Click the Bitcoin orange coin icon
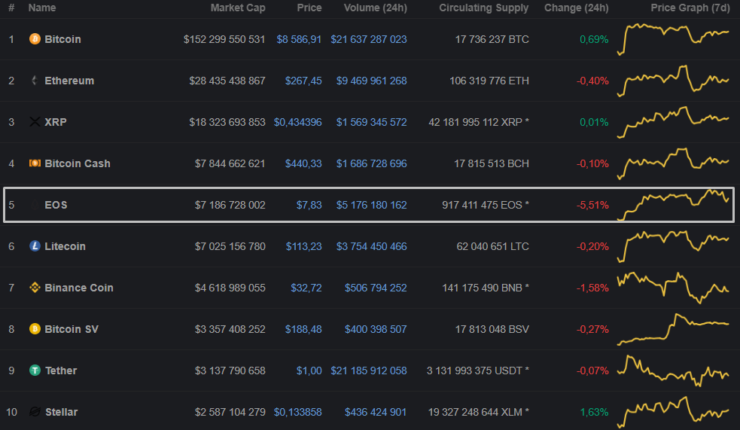The width and height of the screenshot is (740, 430). click(35, 39)
